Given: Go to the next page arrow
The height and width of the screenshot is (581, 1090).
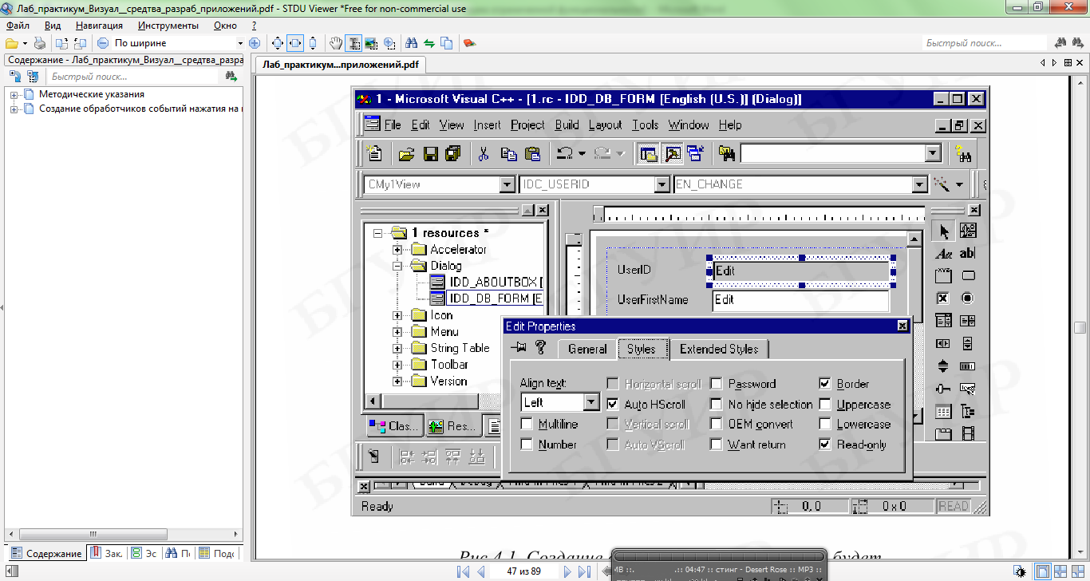Looking at the screenshot, I should pos(567,571).
